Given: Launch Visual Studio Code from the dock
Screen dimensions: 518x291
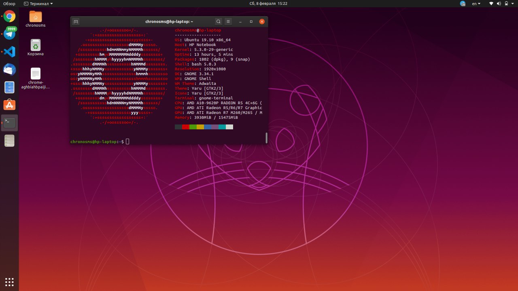Looking at the screenshot, I should click(x=9, y=52).
